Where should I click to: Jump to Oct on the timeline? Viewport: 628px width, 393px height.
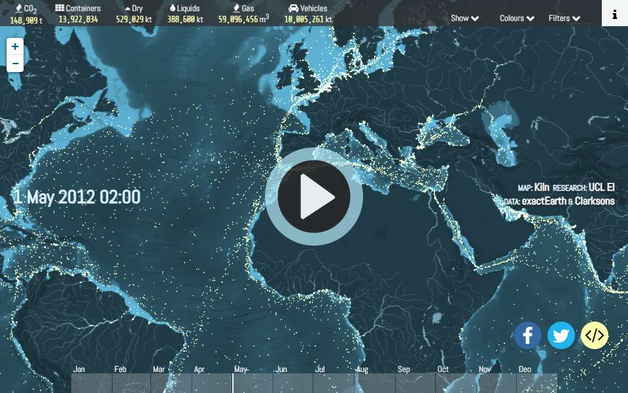[x=443, y=369]
